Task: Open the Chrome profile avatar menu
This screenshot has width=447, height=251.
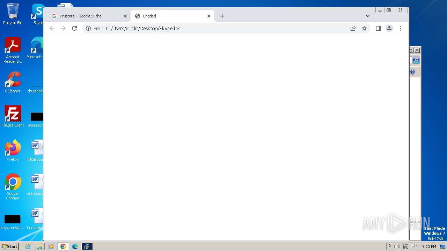Action: point(389,29)
